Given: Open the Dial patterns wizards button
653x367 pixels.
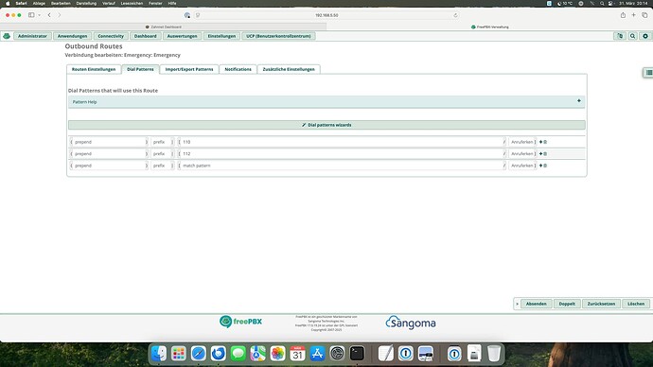Looking at the screenshot, I should click(326, 125).
